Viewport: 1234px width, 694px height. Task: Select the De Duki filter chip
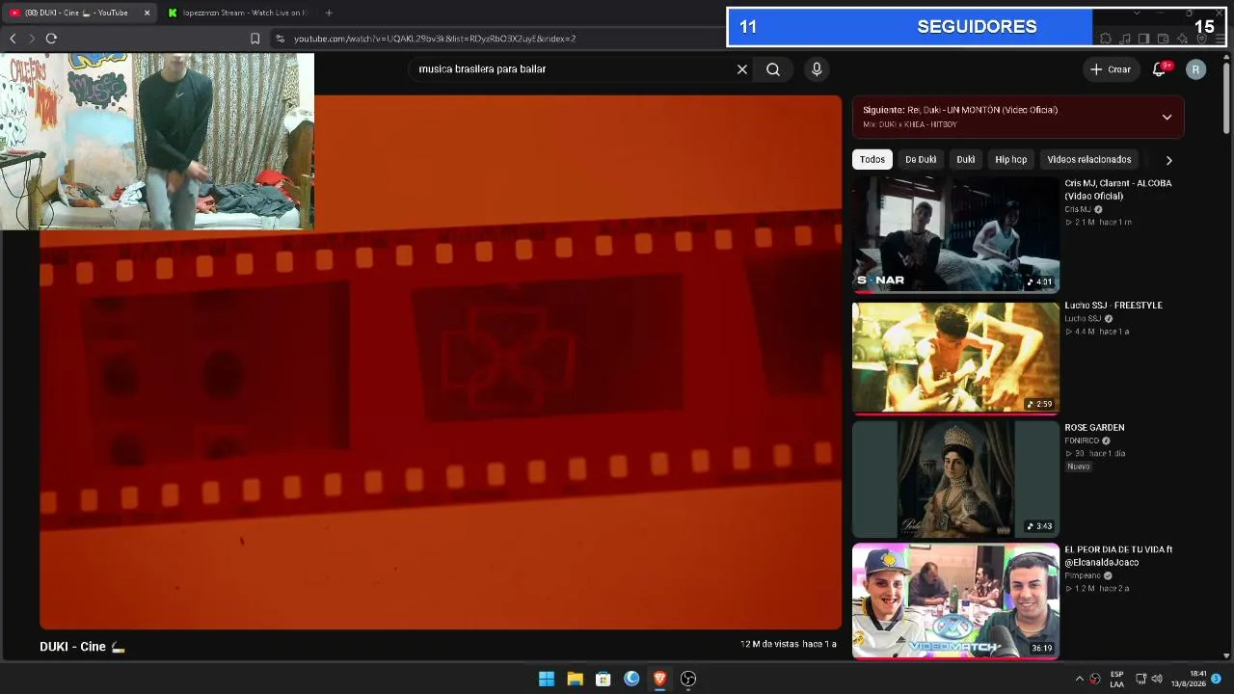(921, 160)
